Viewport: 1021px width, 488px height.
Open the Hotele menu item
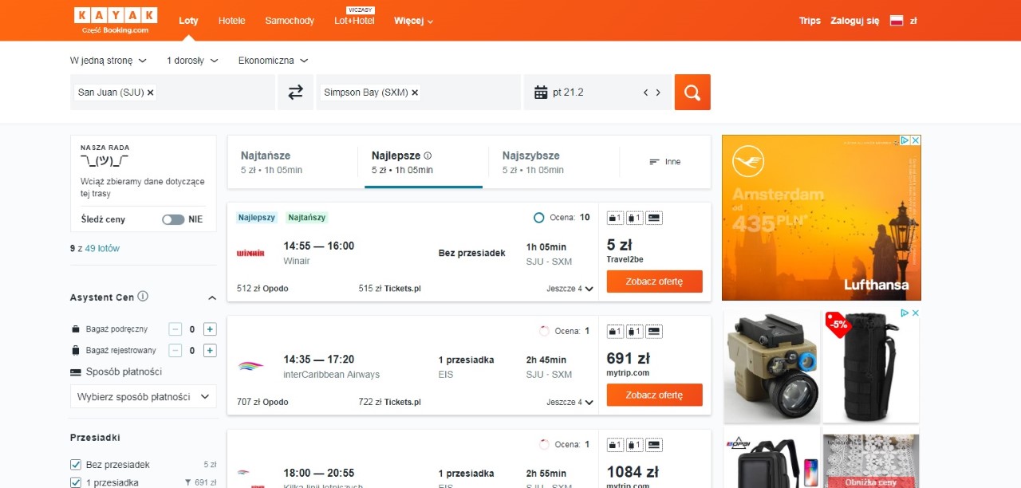pos(232,21)
